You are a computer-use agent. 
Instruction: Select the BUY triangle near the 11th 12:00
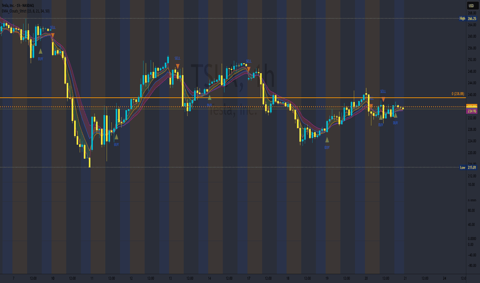pyautogui.click(x=116, y=137)
